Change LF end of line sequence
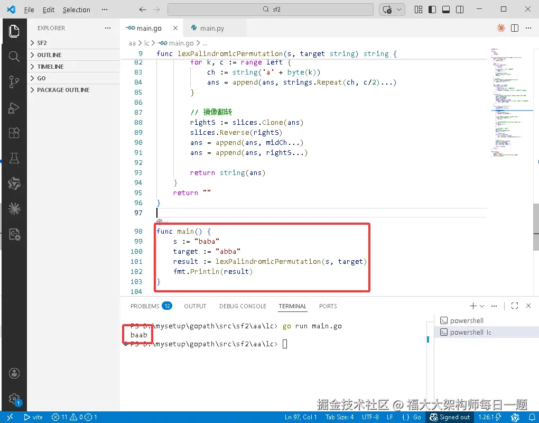Screen dimensions: 539x423 pyautogui.click(x=390, y=417)
